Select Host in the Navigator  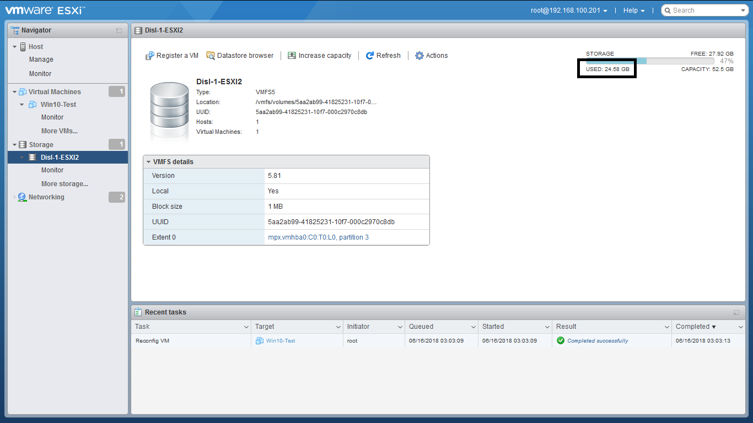[36, 47]
